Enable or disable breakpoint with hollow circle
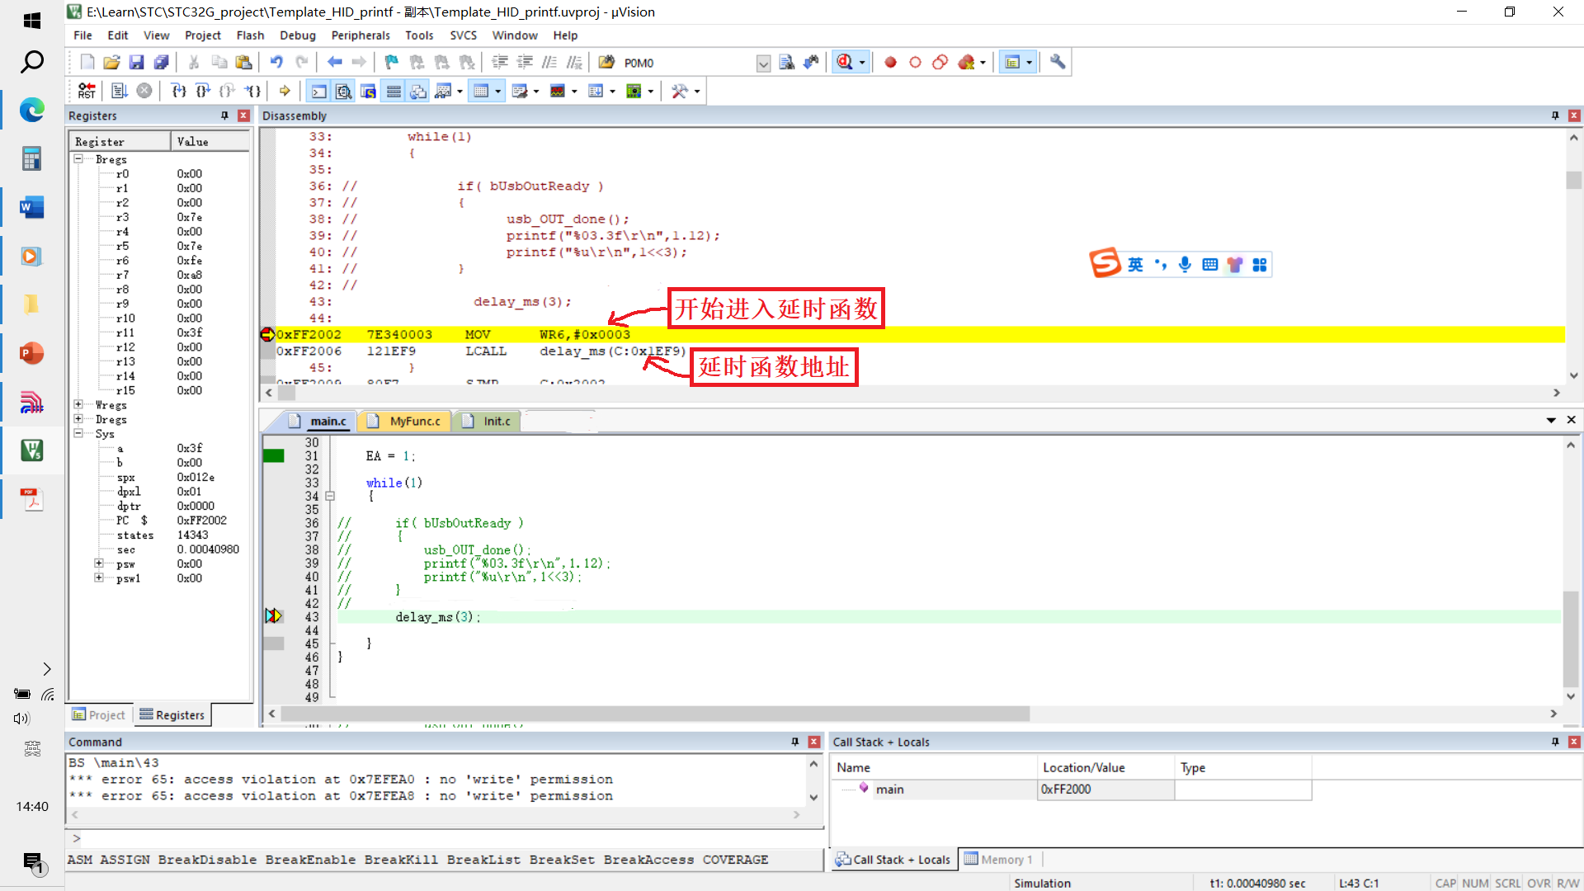This screenshot has width=1584, height=891. click(x=915, y=62)
